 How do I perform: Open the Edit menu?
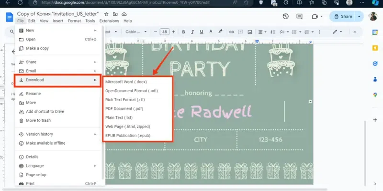32,21
